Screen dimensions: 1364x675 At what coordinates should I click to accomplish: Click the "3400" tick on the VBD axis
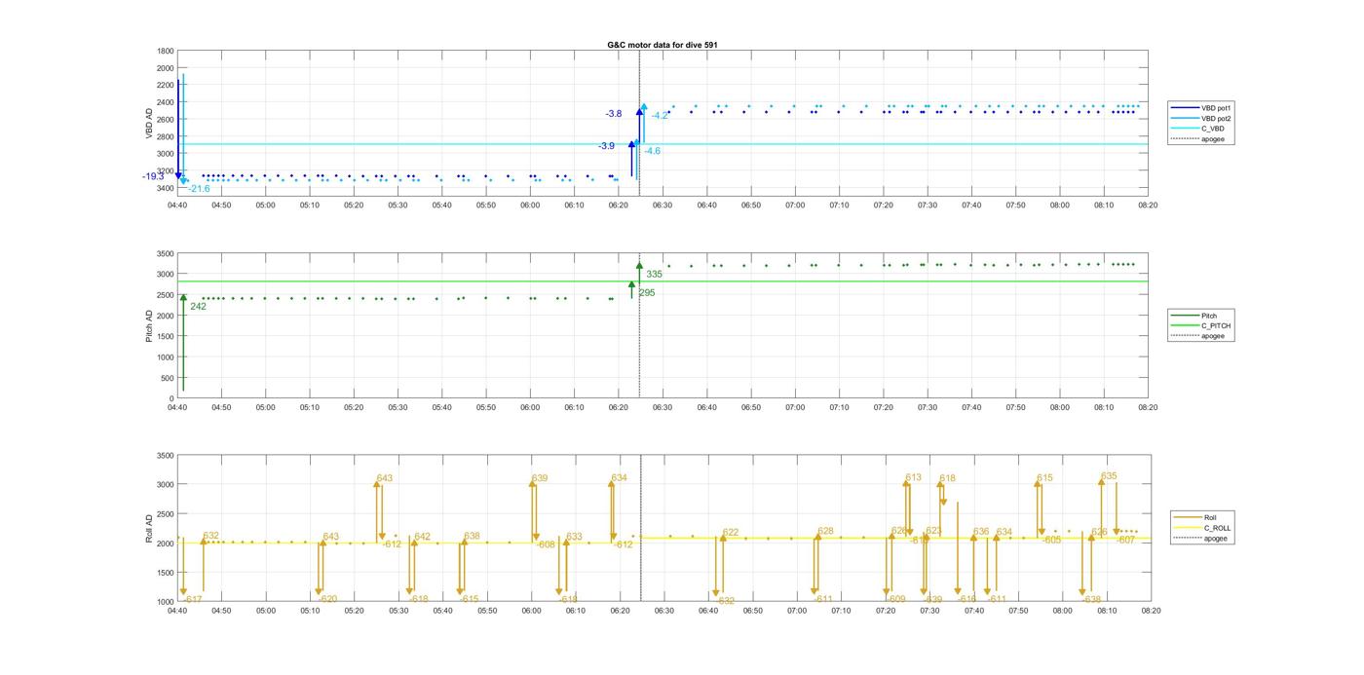tap(166, 188)
